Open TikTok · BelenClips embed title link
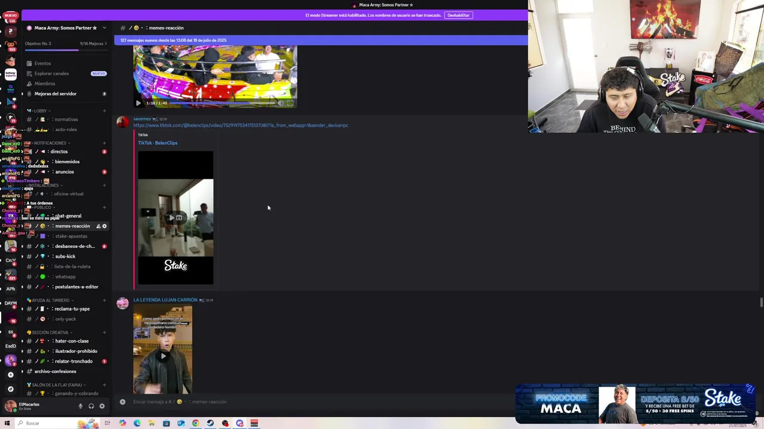764x429 pixels. (x=158, y=143)
